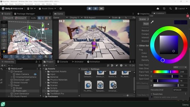Click the Scene view magnifier overlay icon
This screenshot has height=107, width=190.
34,56
